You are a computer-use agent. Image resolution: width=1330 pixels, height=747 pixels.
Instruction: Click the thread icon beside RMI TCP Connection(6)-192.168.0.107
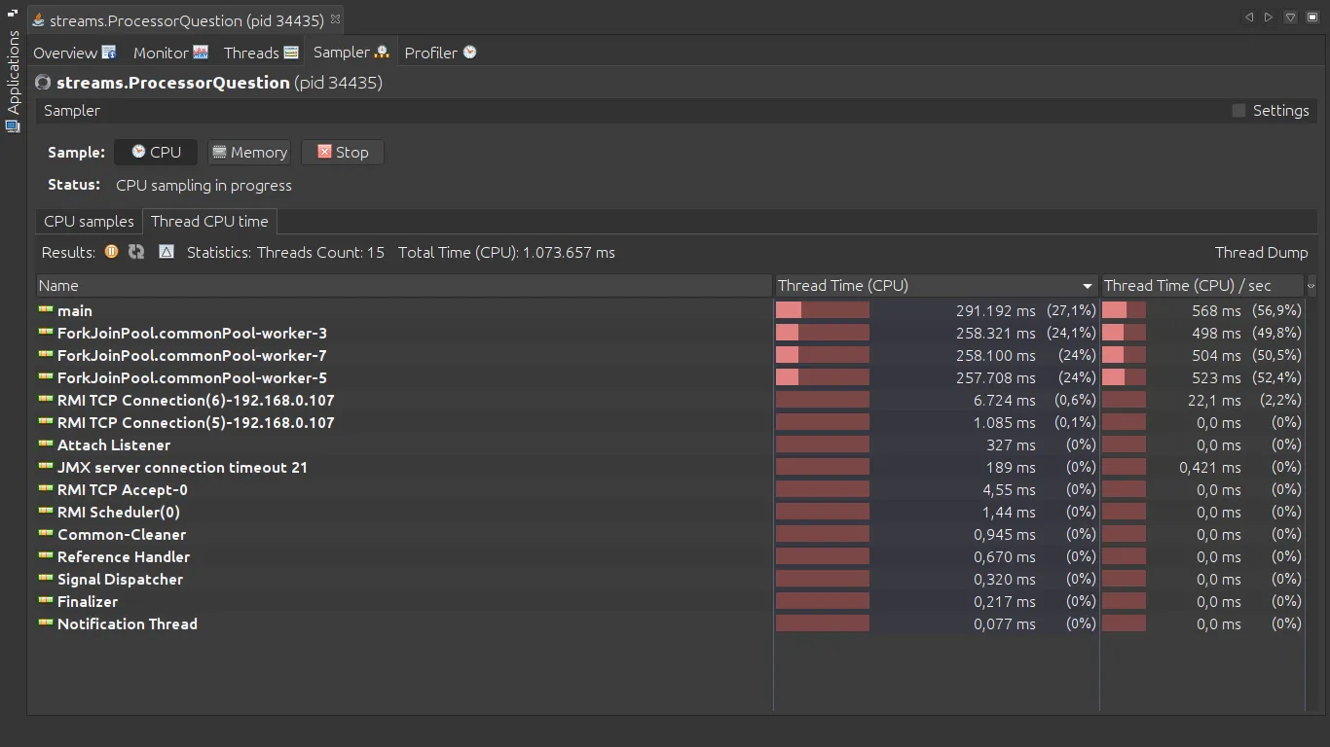pos(45,400)
